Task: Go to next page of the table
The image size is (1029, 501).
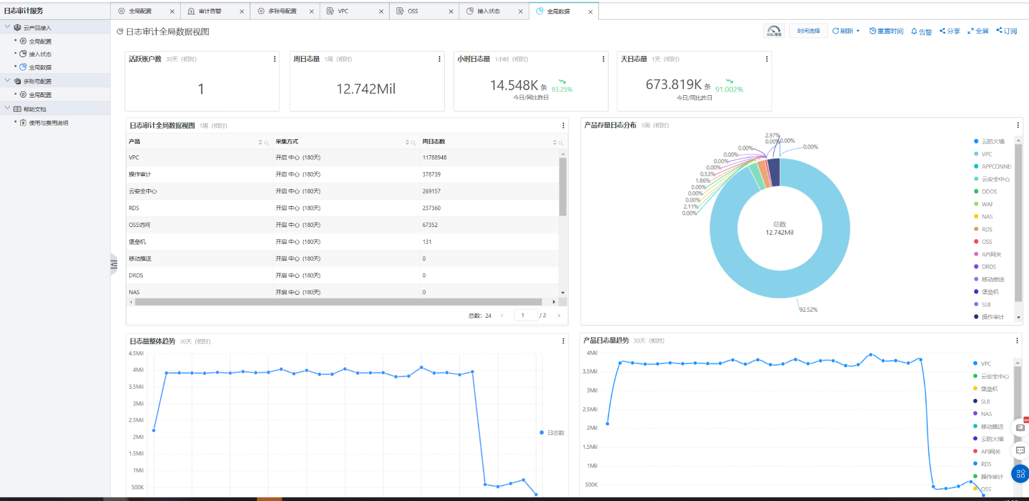Action: (x=559, y=316)
